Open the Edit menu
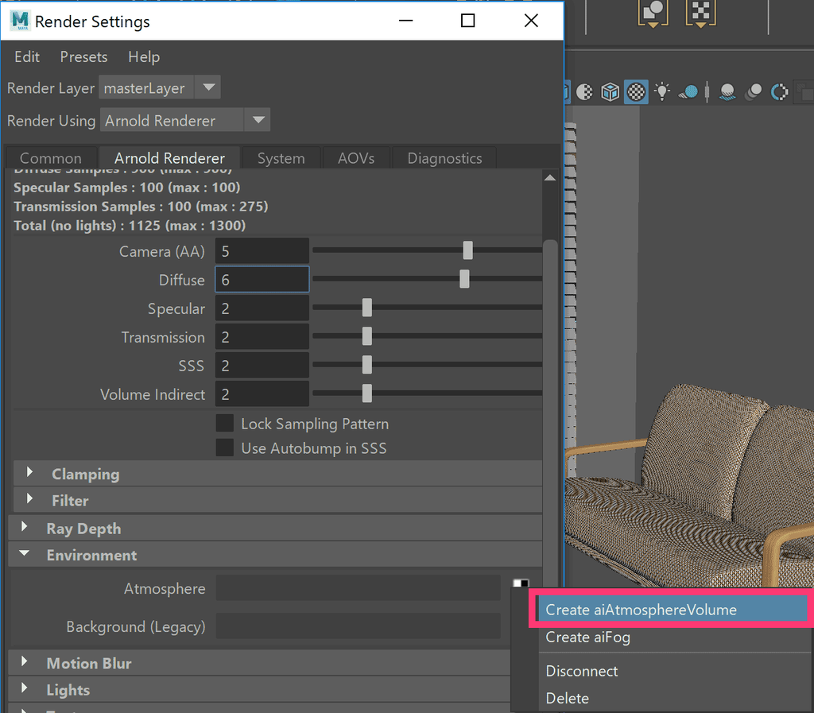The height and width of the screenshot is (713, 814). tap(27, 56)
